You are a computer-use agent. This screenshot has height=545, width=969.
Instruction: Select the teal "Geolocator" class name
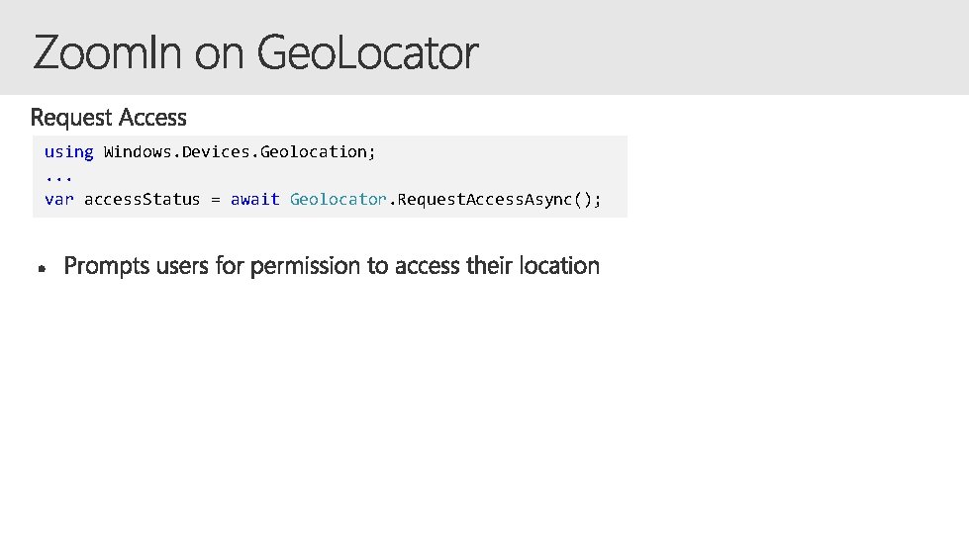pyautogui.click(x=338, y=199)
